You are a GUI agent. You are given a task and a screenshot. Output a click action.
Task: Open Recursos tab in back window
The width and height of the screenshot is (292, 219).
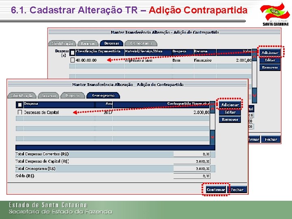tap(88, 43)
